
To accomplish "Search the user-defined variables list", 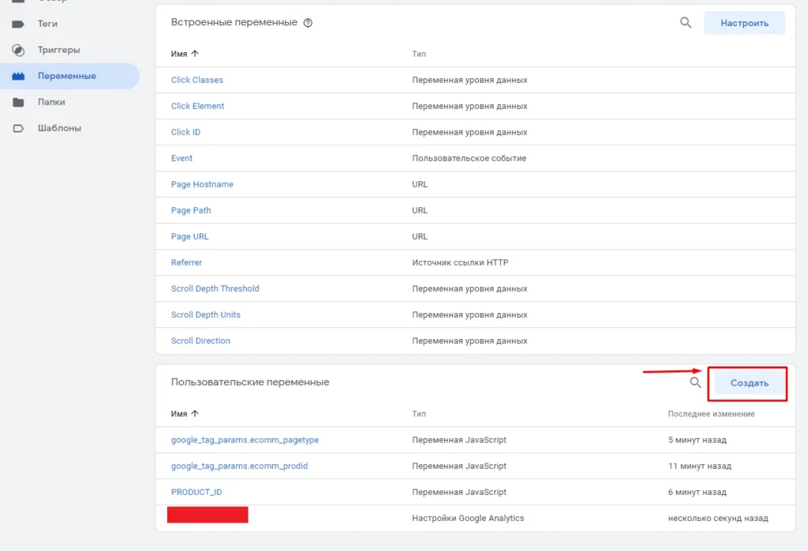I will 695,382.
